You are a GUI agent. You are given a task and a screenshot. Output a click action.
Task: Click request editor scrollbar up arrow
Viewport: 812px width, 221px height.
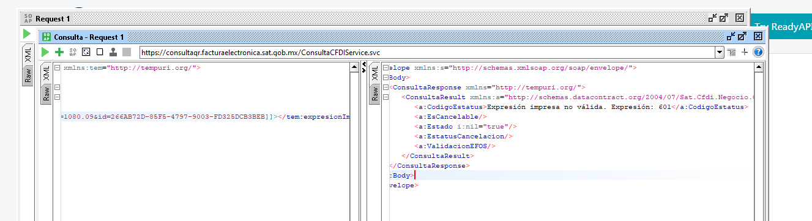pyautogui.click(x=354, y=67)
